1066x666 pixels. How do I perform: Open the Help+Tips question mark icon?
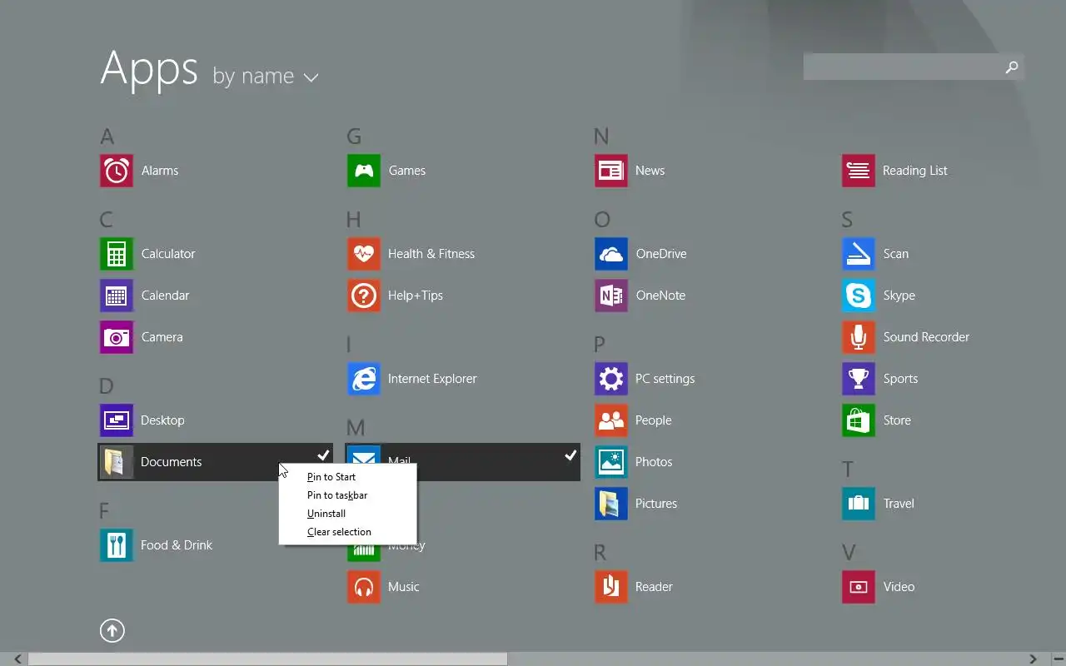(x=364, y=296)
